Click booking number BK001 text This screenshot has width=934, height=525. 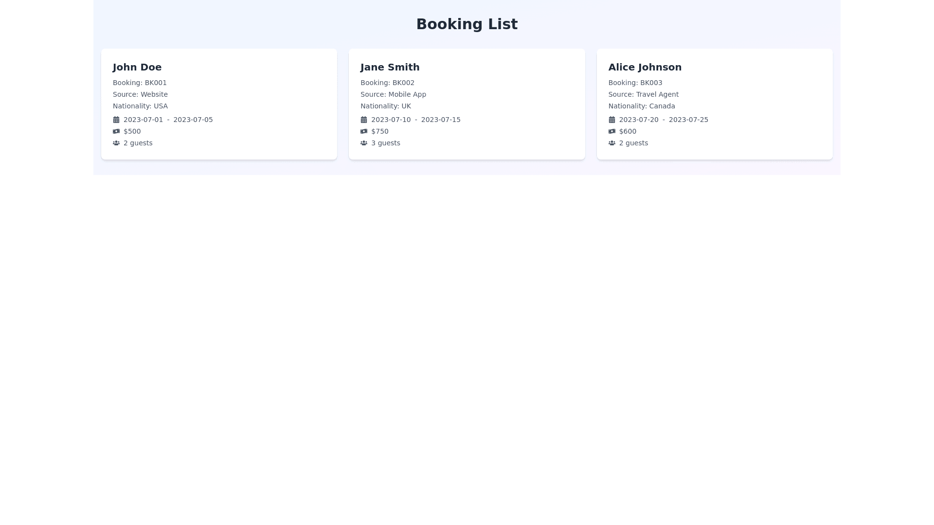[x=140, y=83]
